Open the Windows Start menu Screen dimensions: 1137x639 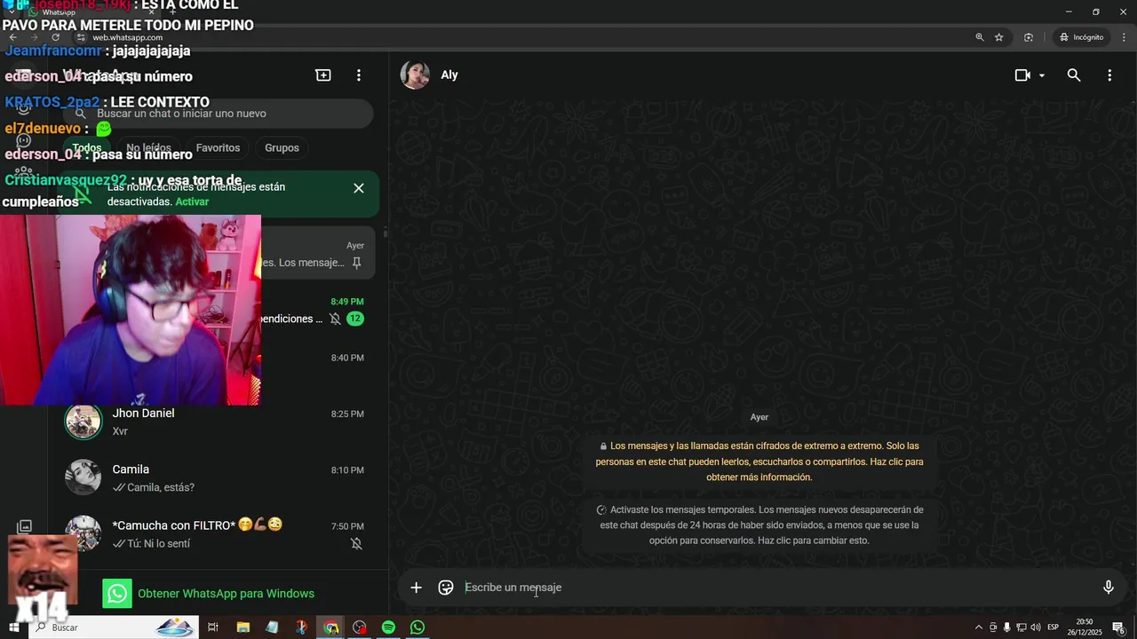tap(14, 627)
